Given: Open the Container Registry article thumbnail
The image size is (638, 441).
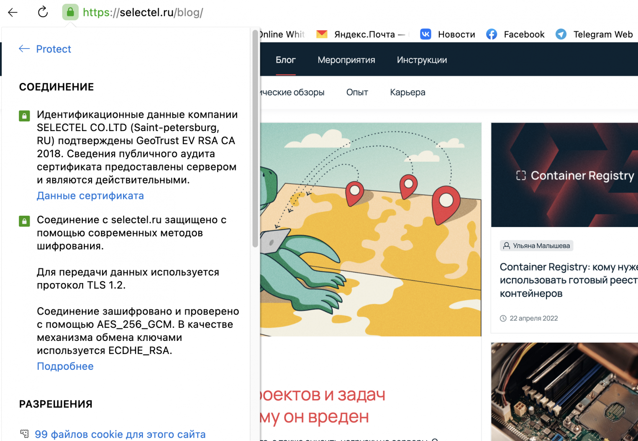Looking at the screenshot, I should pos(564,175).
